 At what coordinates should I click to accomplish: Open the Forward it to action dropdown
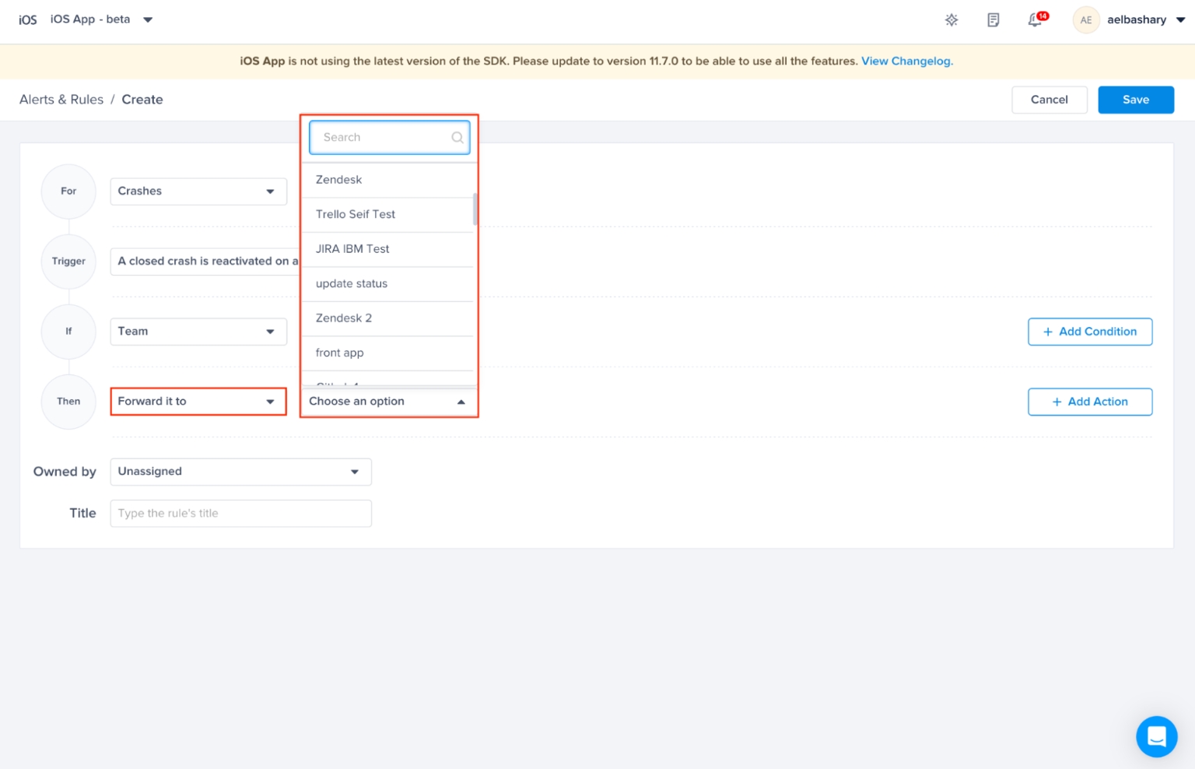tap(198, 402)
